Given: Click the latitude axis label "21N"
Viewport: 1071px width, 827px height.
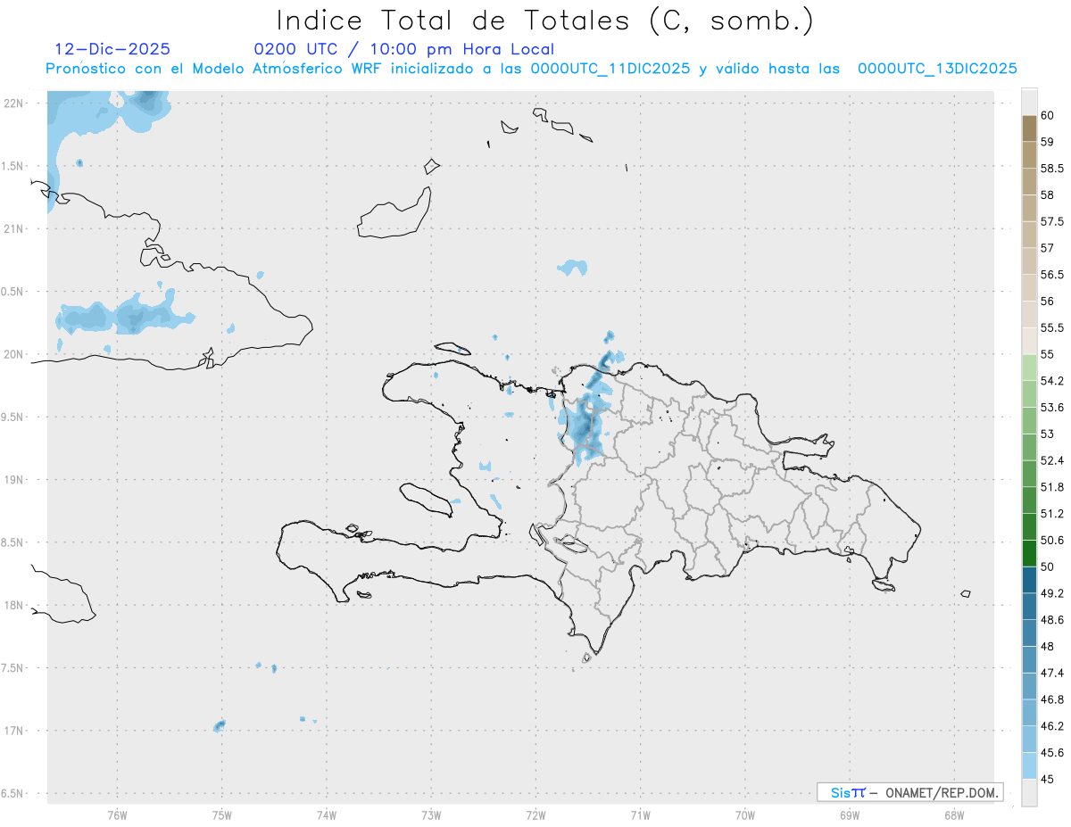Looking at the screenshot, I should coord(15,229).
